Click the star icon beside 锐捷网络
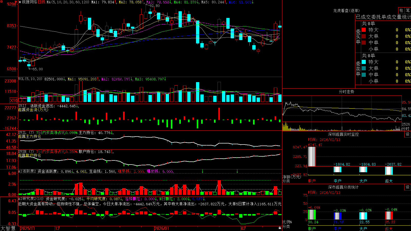The height and width of the screenshot is (231, 411). click(x=20, y=2)
